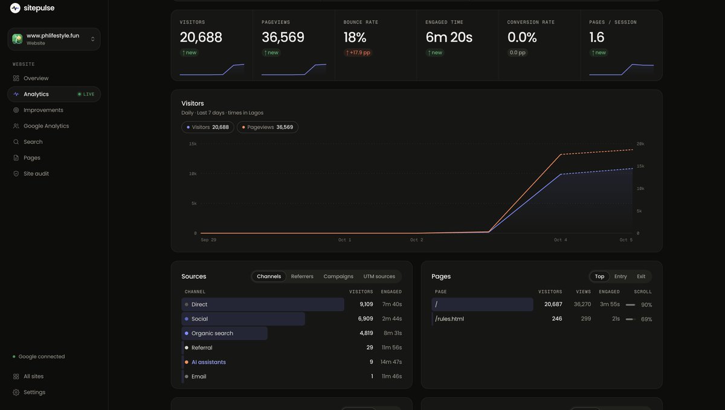The width and height of the screenshot is (725, 410).
Task: Click the Search magnifier icon
Action: (16, 142)
